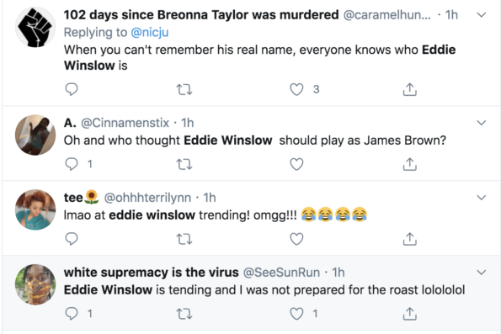Like the tweet with 3 likes
Viewport: 501px width, 334px height.
[296, 89]
